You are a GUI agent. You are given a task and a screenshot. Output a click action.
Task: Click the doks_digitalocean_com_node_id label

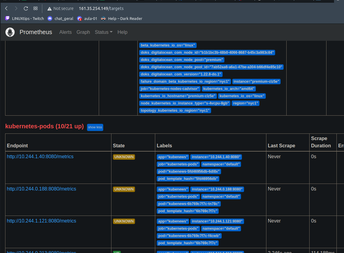[207, 53]
